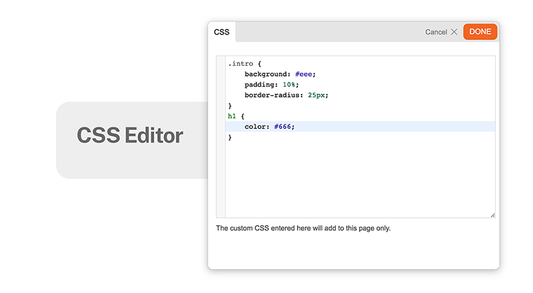Click the CSS Editor heading label
The height and width of the screenshot is (293, 533).
130,135
